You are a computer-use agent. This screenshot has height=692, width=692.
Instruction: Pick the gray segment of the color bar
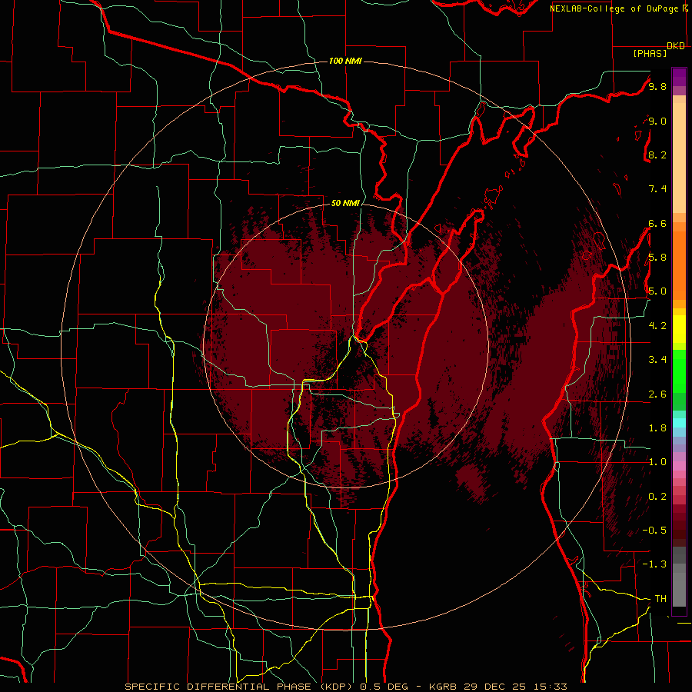[x=679, y=577]
